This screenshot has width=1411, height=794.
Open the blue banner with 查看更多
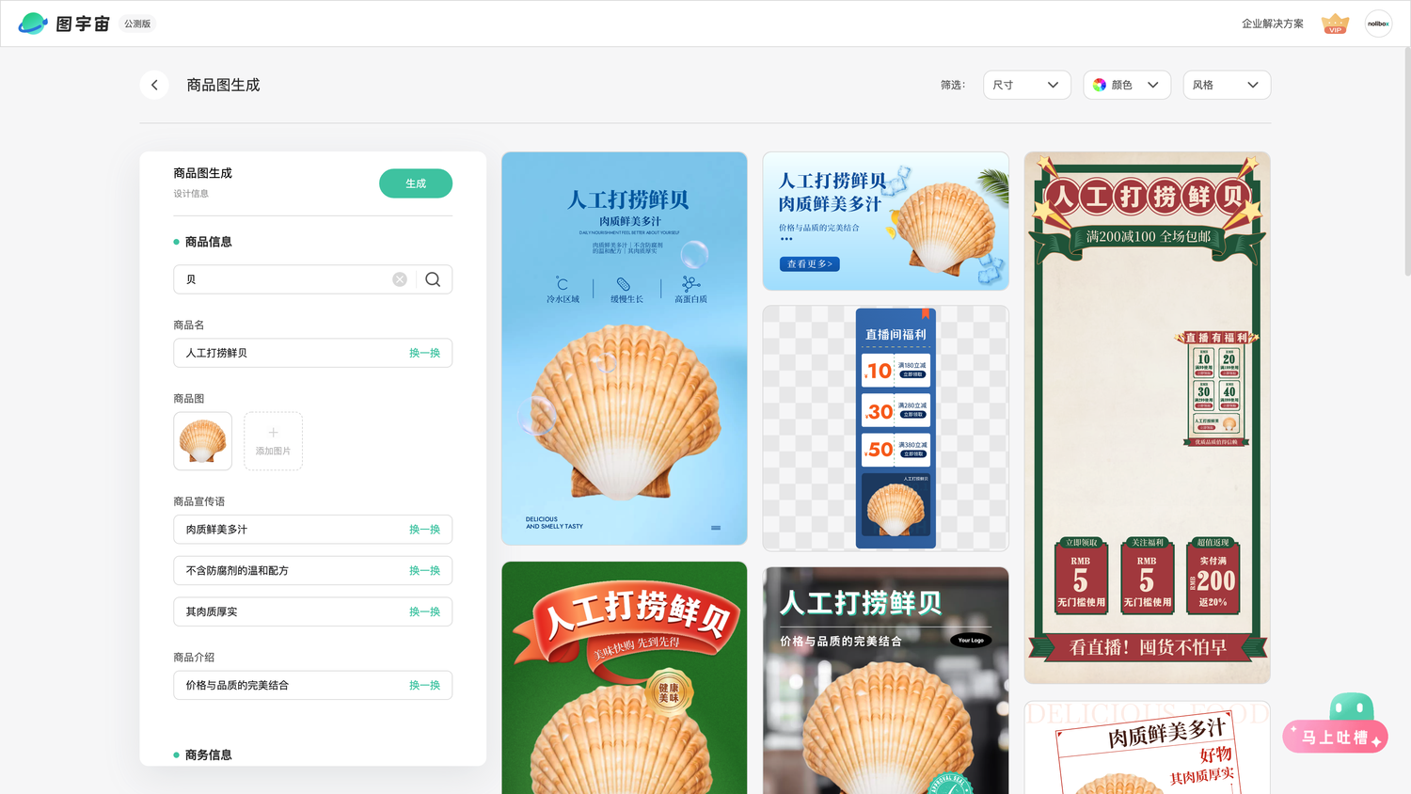pos(886,221)
